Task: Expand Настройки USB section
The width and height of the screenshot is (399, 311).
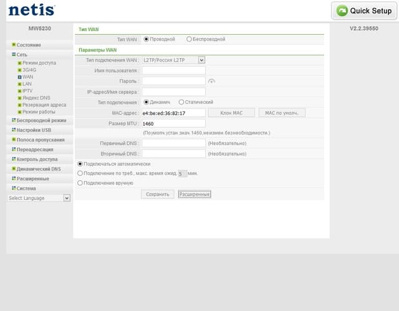Action: [x=34, y=130]
